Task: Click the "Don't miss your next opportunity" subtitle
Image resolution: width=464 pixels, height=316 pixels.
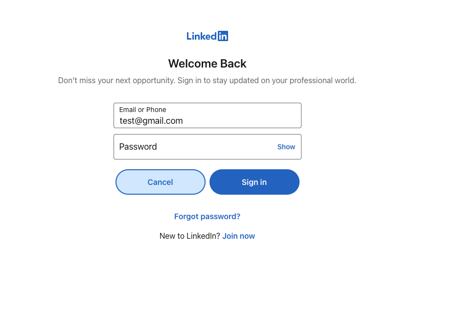Action: (x=207, y=81)
